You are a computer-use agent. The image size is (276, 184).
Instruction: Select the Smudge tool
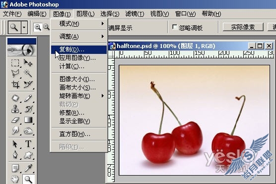pyautogui.click(x=15, y=131)
